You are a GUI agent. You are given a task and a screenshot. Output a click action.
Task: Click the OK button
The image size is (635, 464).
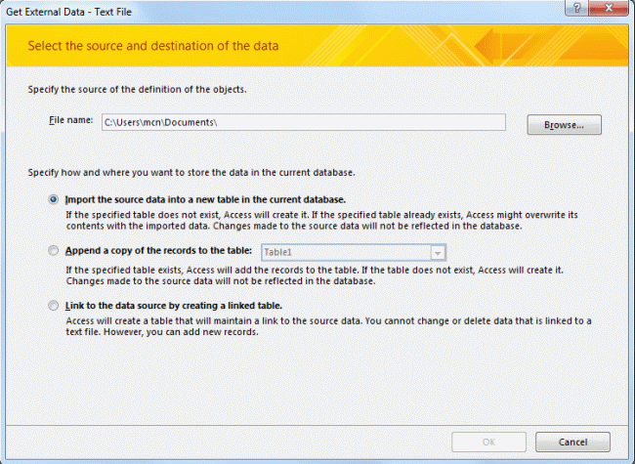488,442
